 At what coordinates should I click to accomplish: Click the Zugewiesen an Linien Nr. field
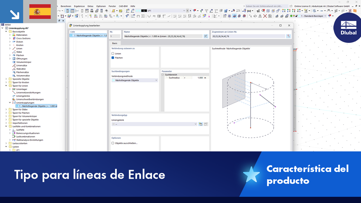pos(249,36)
